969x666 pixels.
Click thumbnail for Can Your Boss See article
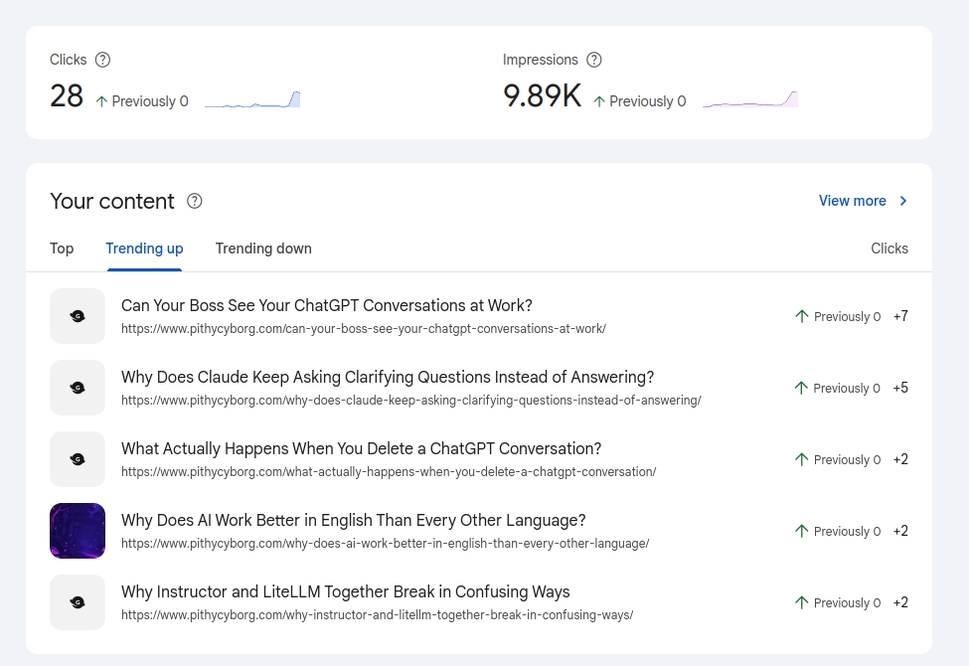[78, 316]
